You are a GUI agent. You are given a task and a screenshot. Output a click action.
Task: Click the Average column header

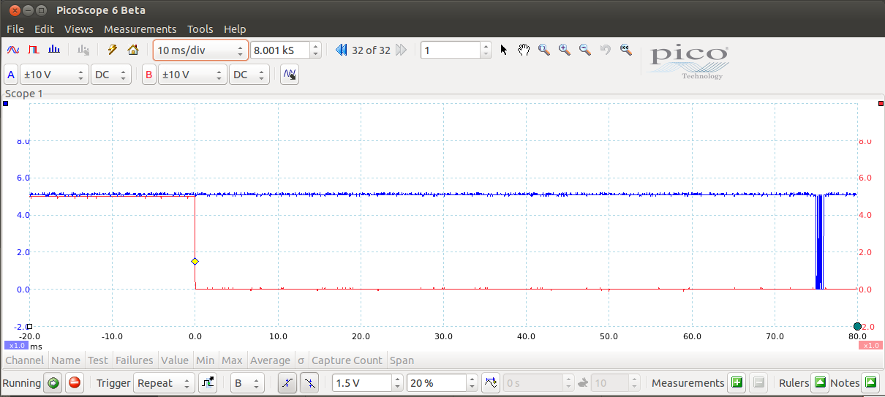(270, 360)
